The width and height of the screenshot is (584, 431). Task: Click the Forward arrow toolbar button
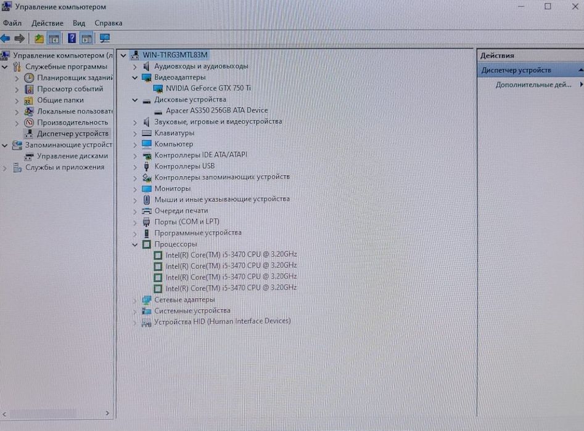coord(19,38)
